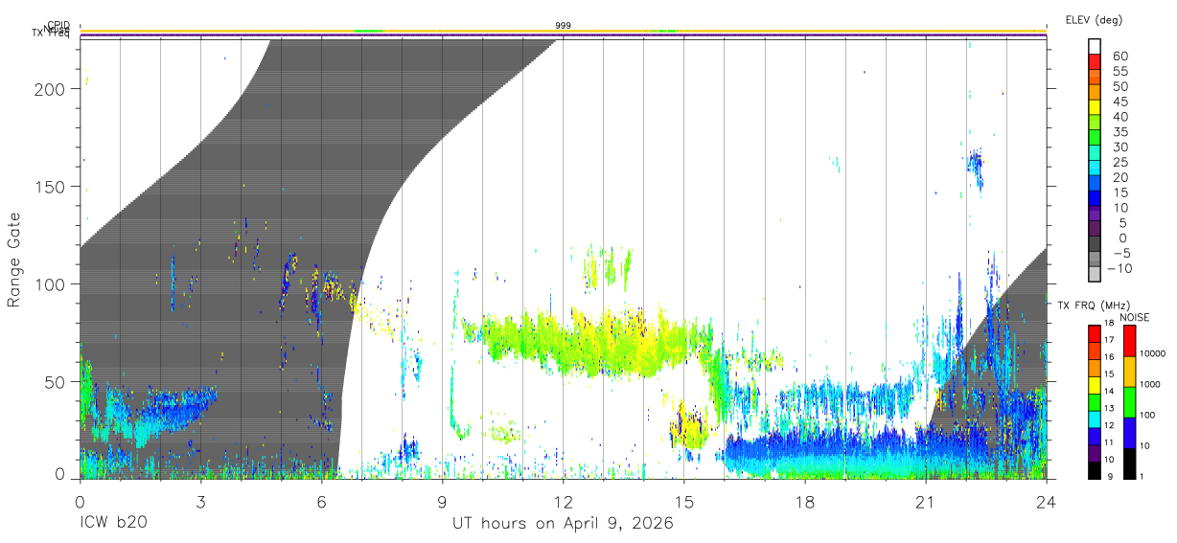1177x543 pixels.
Task: Click hour 15 on the UT time axis
Action: pyautogui.click(x=684, y=502)
